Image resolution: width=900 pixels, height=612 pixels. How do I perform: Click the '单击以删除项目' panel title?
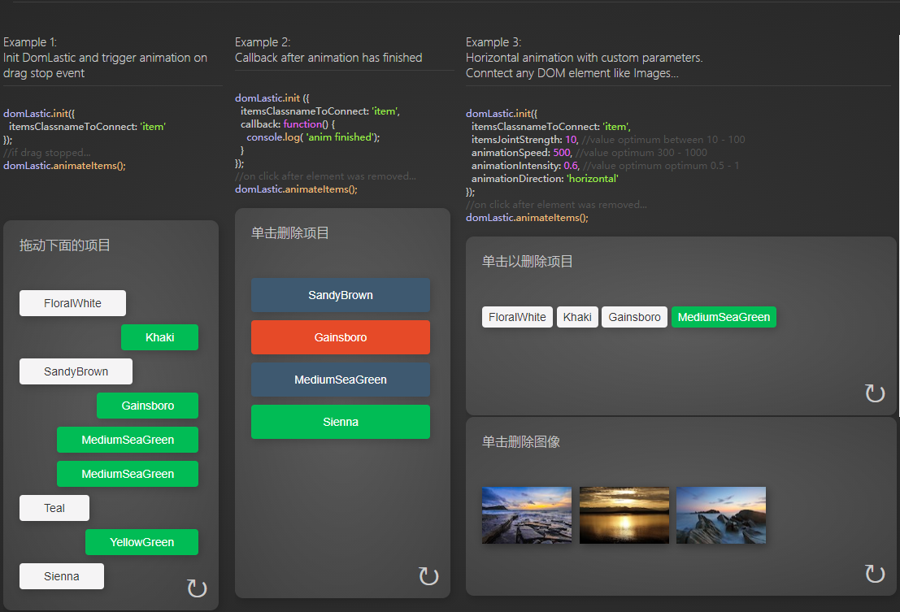[x=528, y=262]
